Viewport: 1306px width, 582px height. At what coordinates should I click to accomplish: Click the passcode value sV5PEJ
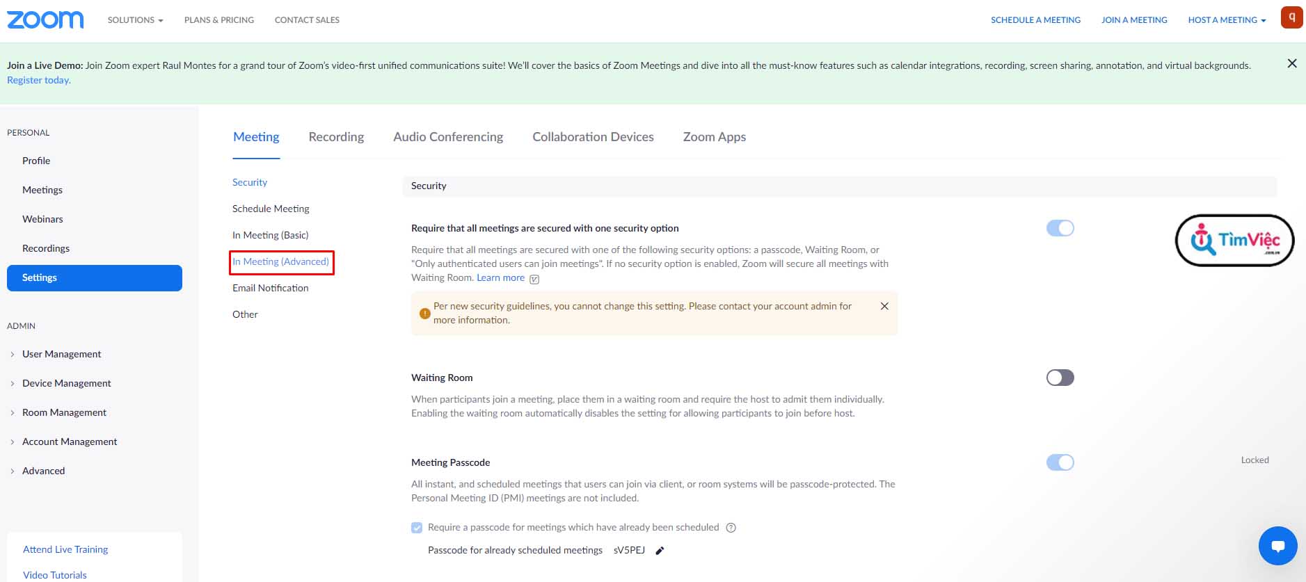coord(629,550)
